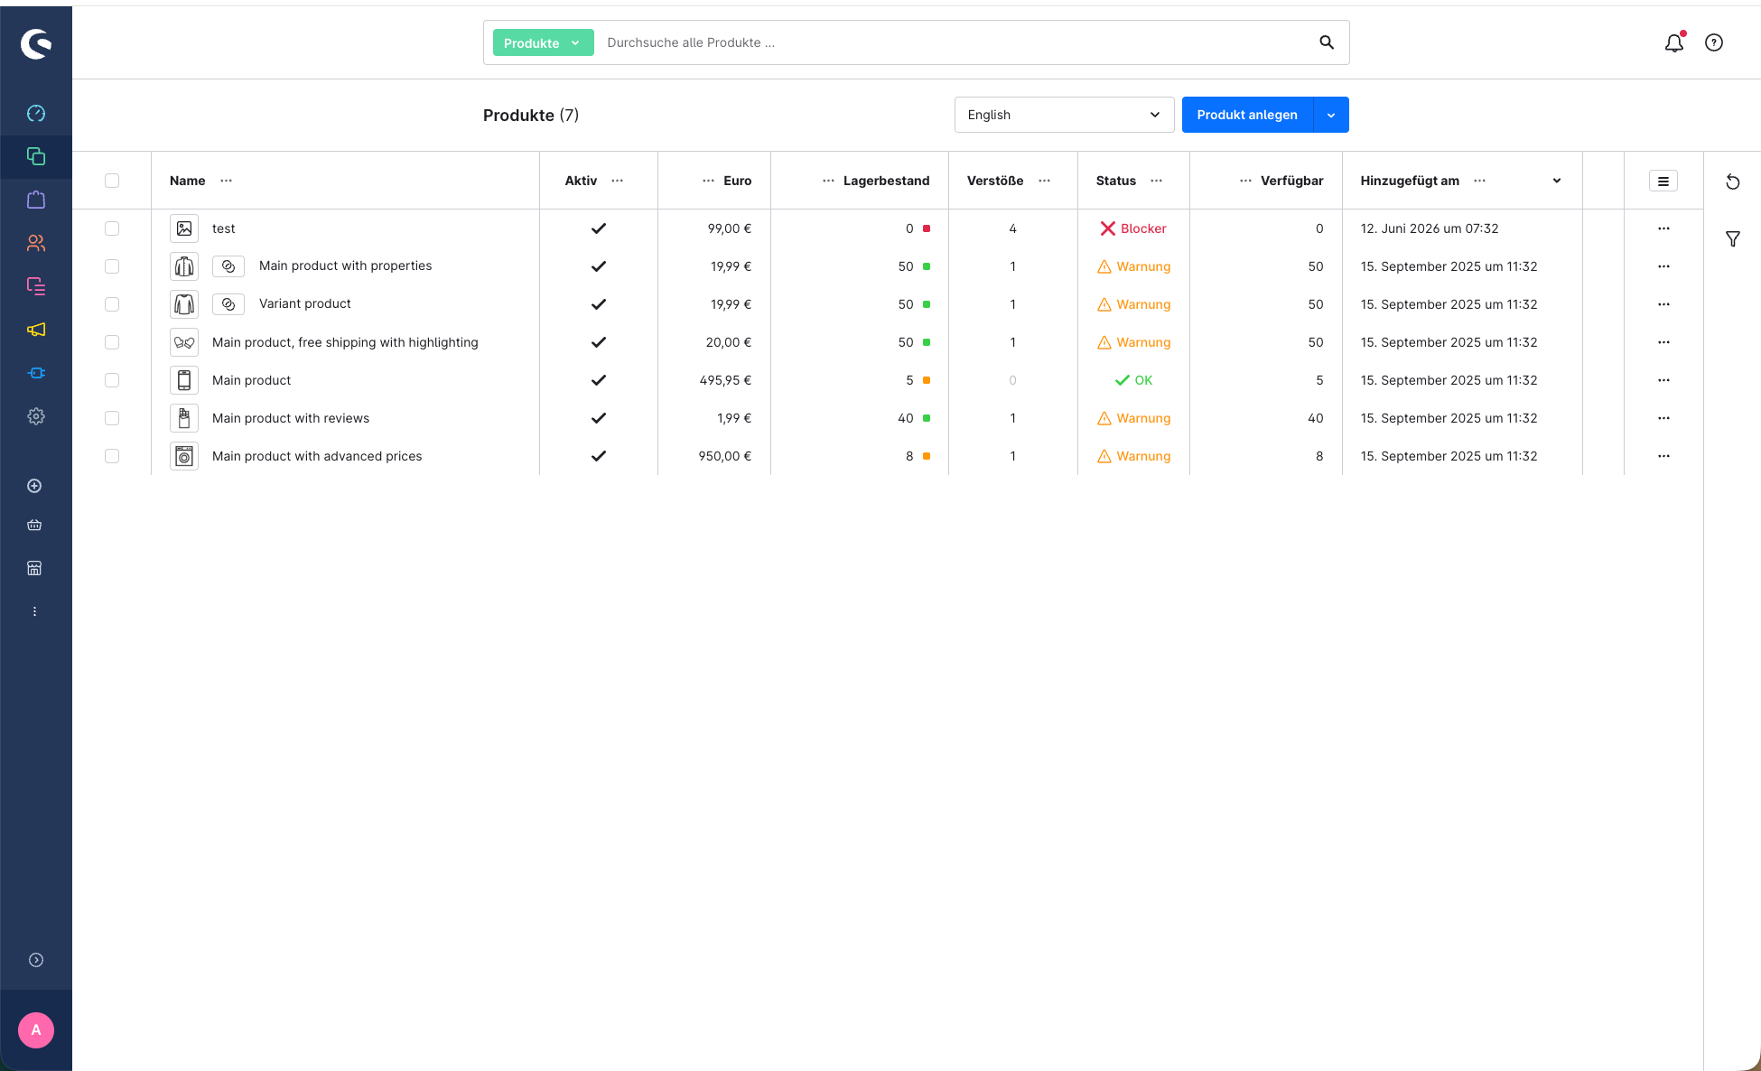Open the filter funnel sidebar
The width and height of the screenshot is (1761, 1071).
[x=1732, y=239]
